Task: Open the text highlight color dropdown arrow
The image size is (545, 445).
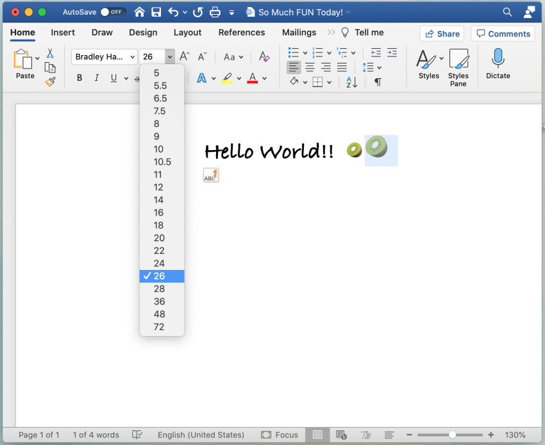Action: point(239,78)
